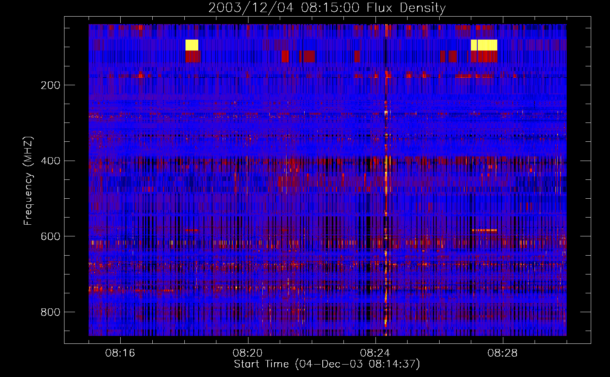The width and height of the screenshot is (610, 377).
Task: Click the 08:20 time tick label
Action: click(247, 353)
